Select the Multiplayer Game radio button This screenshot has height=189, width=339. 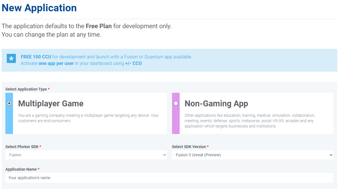[9, 103]
